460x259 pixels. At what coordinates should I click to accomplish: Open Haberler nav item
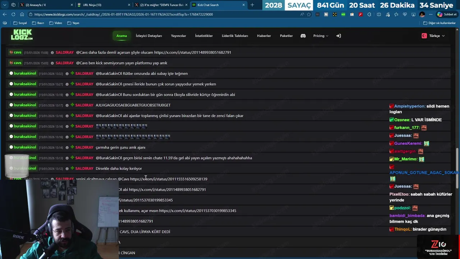tap(264, 36)
